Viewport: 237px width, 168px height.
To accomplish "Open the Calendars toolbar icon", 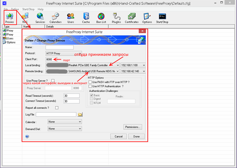I will click(55, 18).
